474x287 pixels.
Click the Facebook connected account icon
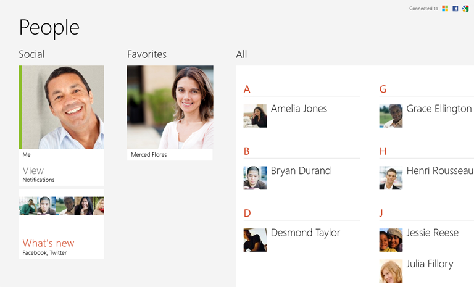pos(455,9)
